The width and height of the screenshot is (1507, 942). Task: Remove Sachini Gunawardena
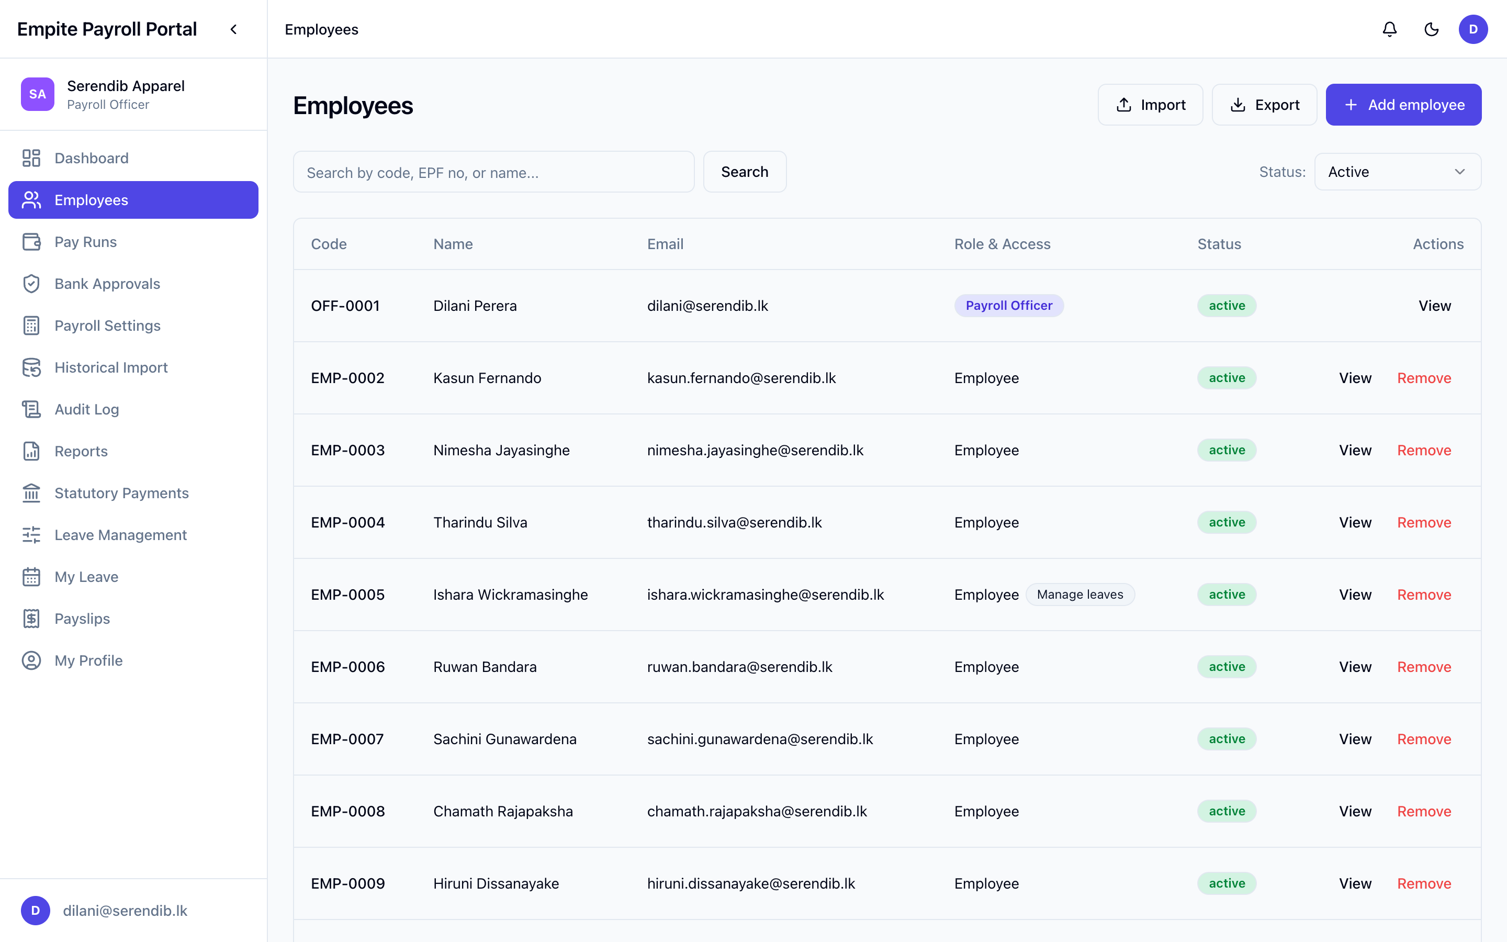click(1424, 739)
